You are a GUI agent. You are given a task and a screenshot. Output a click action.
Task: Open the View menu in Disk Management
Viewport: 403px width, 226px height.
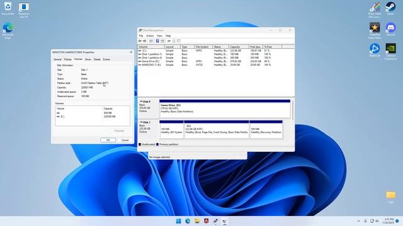[159, 36]
